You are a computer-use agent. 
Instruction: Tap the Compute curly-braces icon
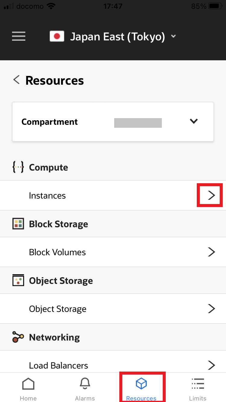[18, 167]
